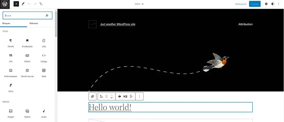The image size is (284, 122).
Task: Open the block alignment toolbar button
Action: (119, 97)
